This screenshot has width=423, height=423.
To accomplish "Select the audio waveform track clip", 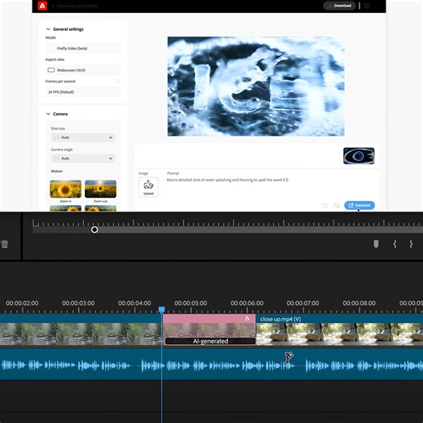I will pyautogui.click(x=211, y=364).
